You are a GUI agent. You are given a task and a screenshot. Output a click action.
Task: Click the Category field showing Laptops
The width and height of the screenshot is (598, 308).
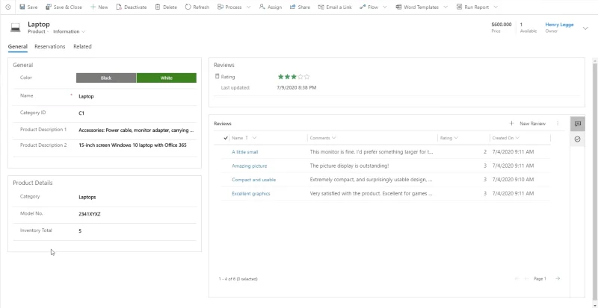pos(138,197)
